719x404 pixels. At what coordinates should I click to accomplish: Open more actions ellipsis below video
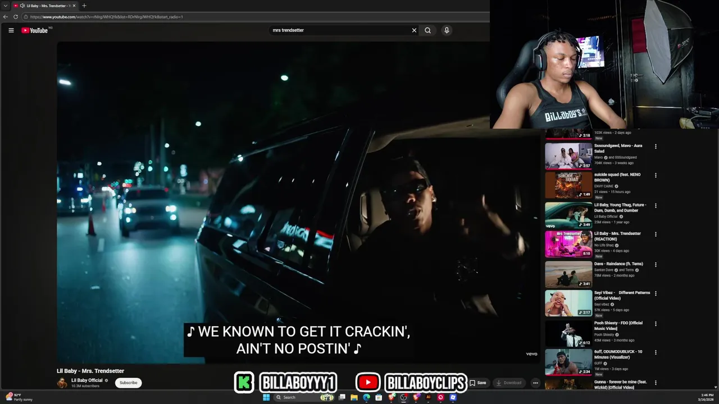coord(535,383)
